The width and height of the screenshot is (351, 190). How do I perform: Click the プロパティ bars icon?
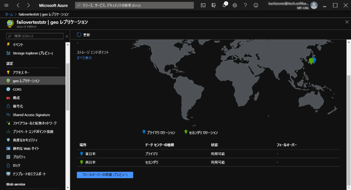[8, 157]
